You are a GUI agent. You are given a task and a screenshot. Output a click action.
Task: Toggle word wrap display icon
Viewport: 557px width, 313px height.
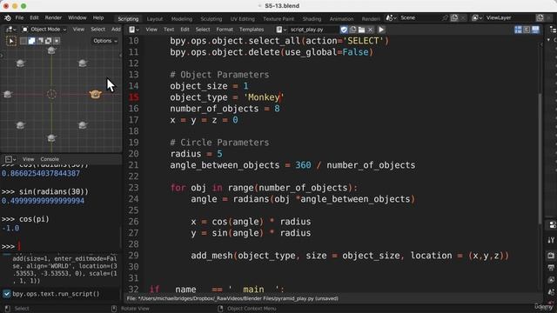(x=527, y=30)
